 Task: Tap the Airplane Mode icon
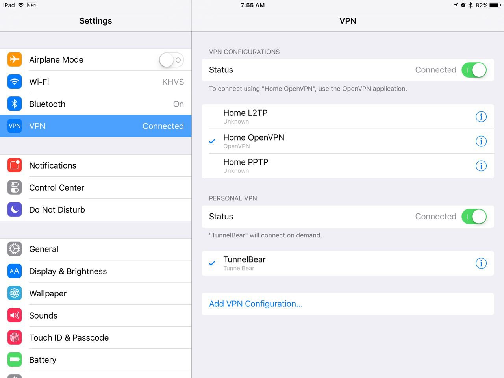tap(15, 60)
